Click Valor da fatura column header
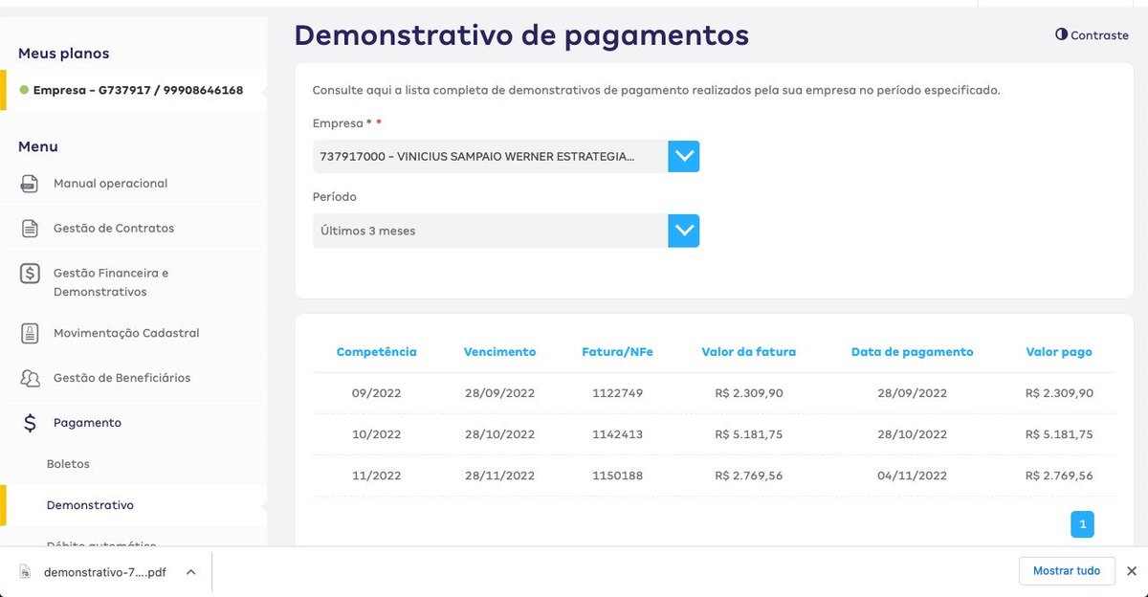Image resolution: width=1148 pixels, height=597 pixels. click(x=749, y=352)
